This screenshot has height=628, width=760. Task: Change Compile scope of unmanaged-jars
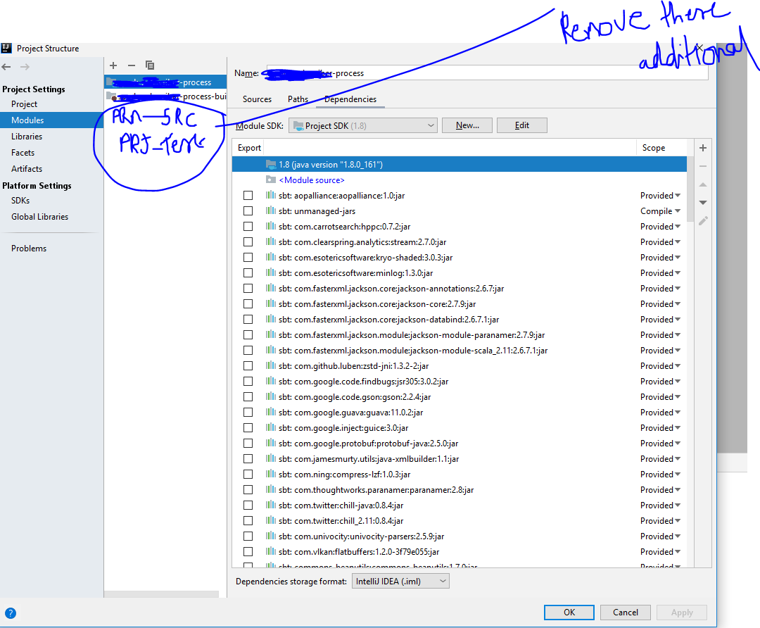click(x=660, y=211)
